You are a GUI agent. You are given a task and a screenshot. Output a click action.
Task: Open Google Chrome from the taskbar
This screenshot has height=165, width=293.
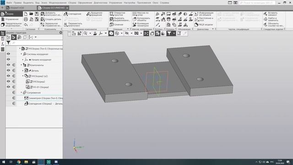tap(19, 162)
